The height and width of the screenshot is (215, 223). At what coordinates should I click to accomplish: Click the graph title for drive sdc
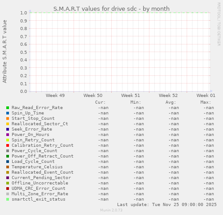[x=111, y=9]
